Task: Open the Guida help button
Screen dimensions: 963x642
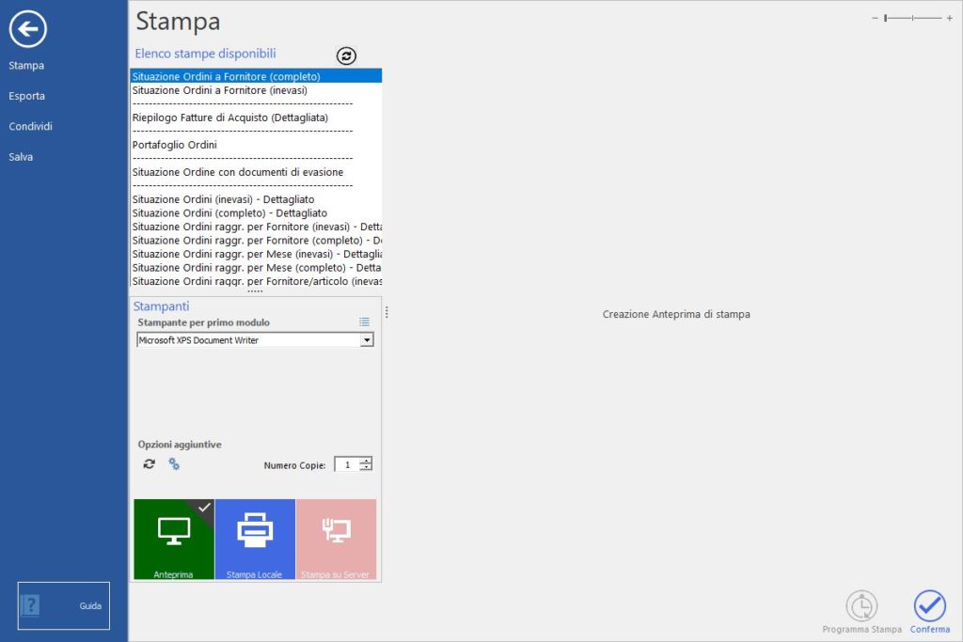Action: (64, 605)
